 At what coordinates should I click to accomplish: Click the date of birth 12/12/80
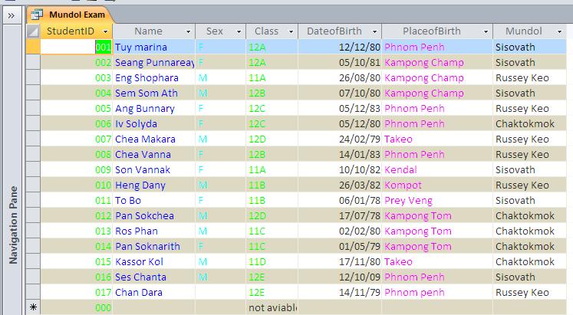360,47
